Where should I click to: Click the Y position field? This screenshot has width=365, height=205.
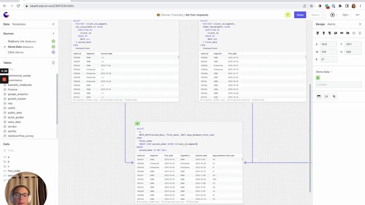(x=353, y=44)
